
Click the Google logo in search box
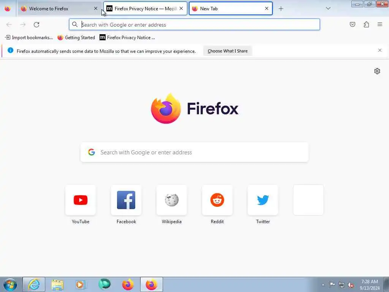[x=92, y=152]
